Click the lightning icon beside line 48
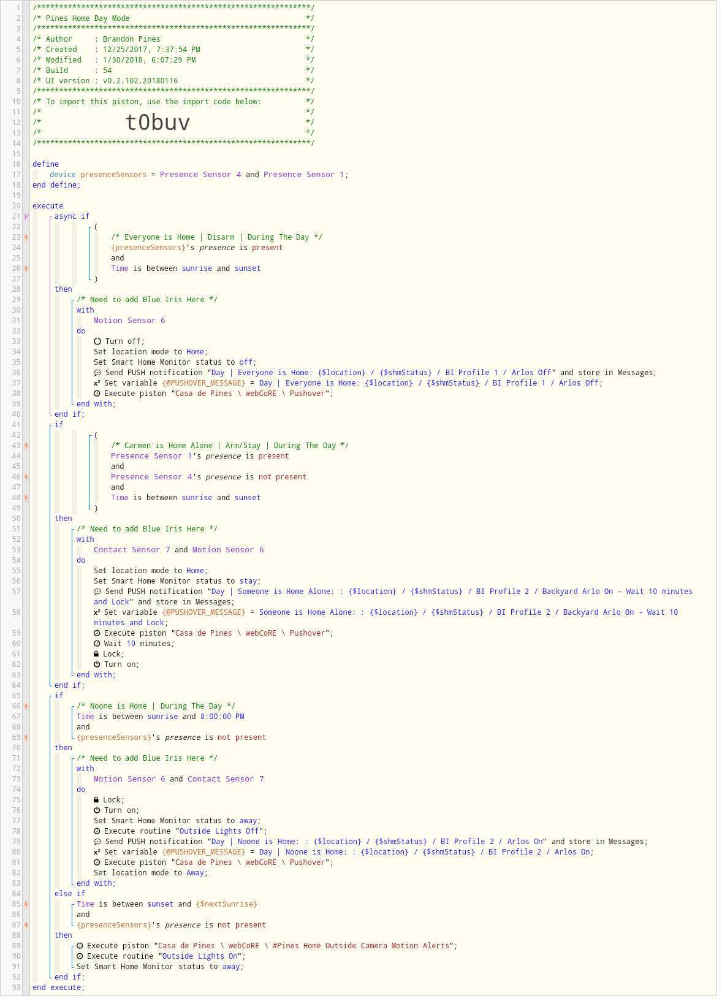The height and width of the screenshot is (1001, 722). 26,498
